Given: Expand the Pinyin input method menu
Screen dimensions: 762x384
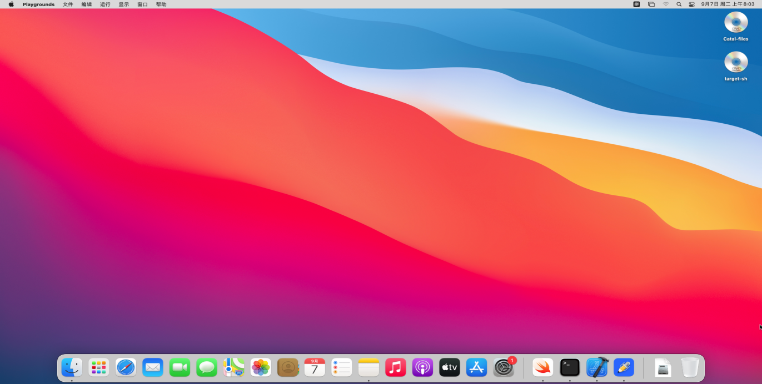Looking at the screenshot, I should [x=637, y=4].
